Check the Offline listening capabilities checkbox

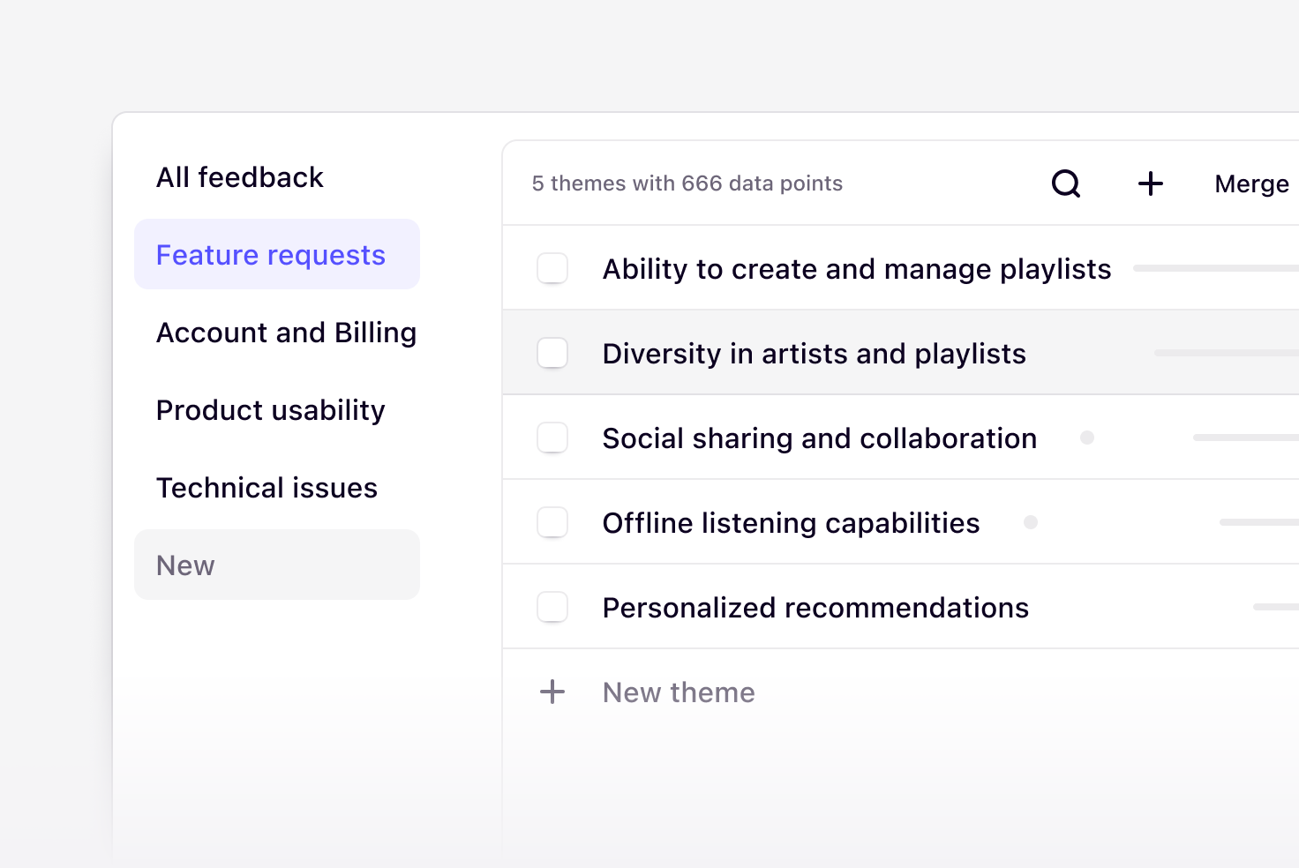point(552,521)
